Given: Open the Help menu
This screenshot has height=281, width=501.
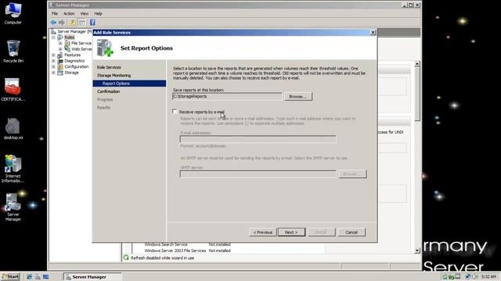Looking at the screenshot, I should (98, 14).
